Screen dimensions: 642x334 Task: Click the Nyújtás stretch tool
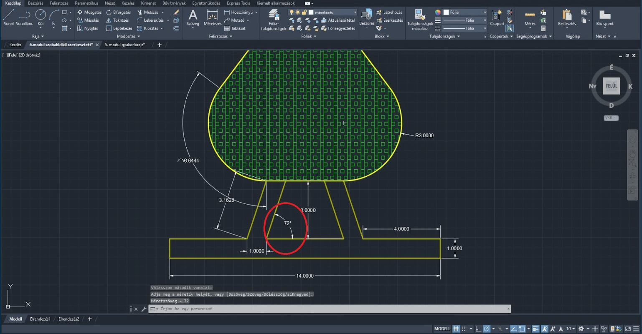click(87, 28)
